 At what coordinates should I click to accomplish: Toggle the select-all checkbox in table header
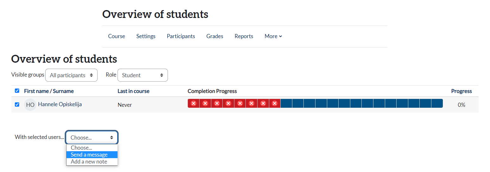coord(17,91)
